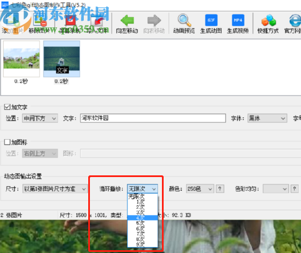Screen dimensions: 301x253
Task: Click the 文字 text field 河东软件园
Action: 153,118
